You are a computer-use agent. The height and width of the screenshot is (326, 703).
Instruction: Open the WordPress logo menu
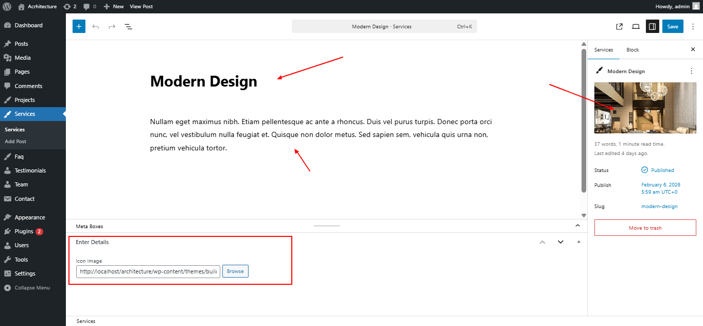tap(7, 6)
